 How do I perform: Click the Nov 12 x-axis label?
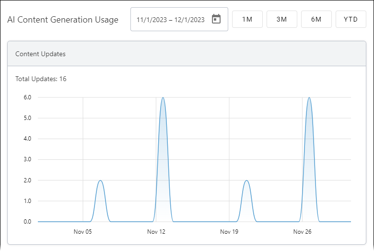(156, 232)
